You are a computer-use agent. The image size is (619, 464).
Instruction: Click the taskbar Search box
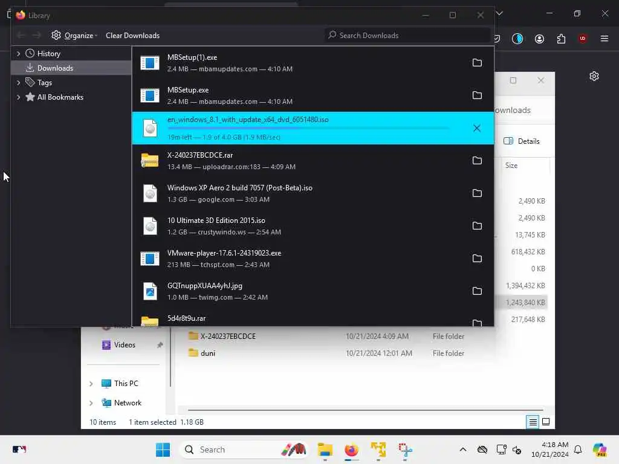tap(245, 449)
